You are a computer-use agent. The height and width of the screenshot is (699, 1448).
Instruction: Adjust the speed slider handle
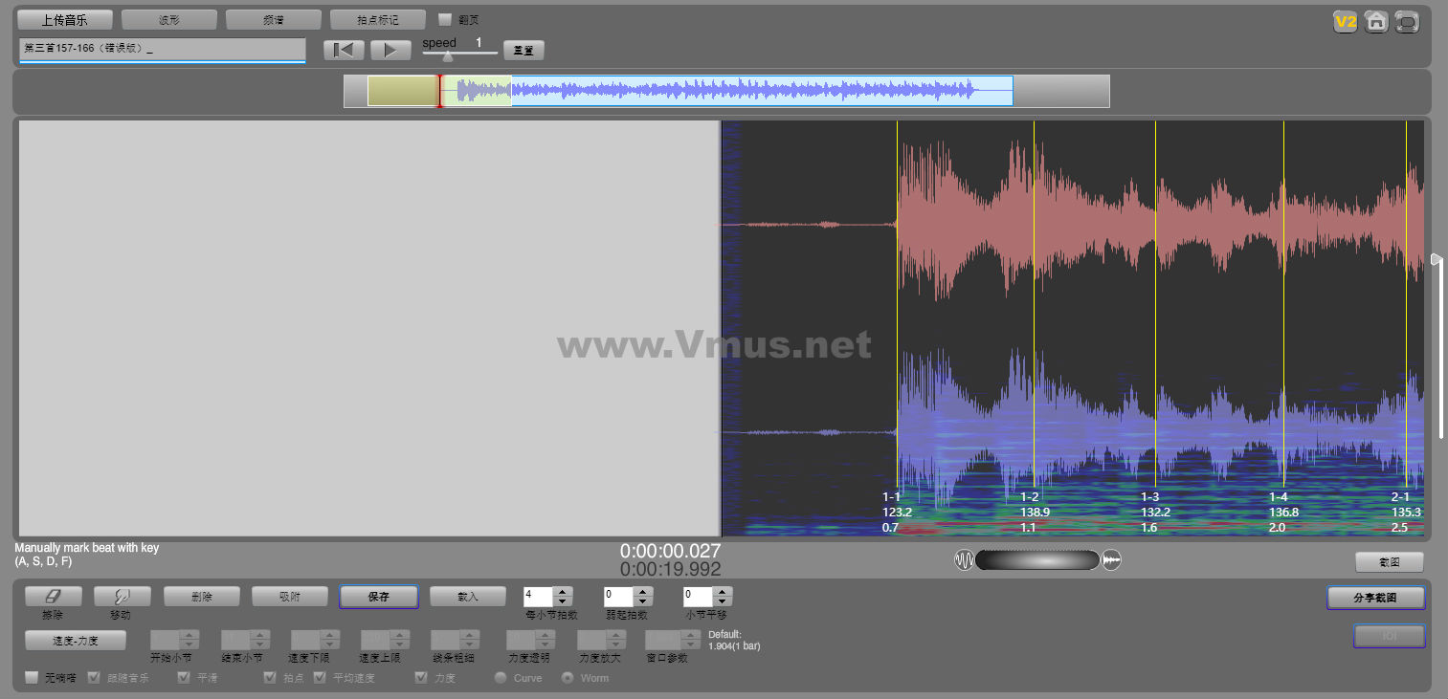[448, 56]
